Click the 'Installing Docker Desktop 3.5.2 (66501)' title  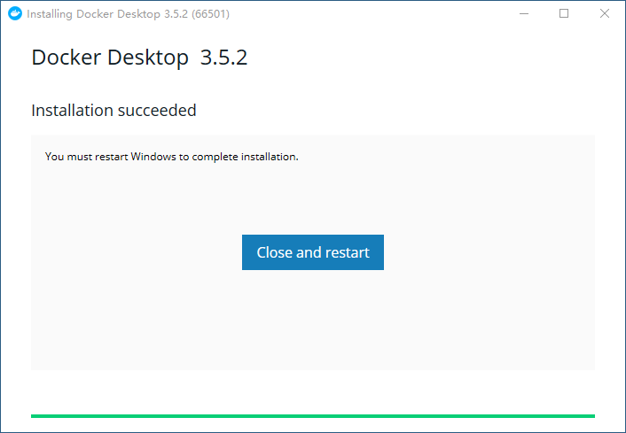point(129,14)
